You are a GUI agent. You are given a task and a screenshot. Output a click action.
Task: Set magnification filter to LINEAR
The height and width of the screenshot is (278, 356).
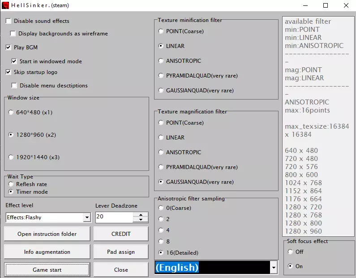(x=161, y=137)
